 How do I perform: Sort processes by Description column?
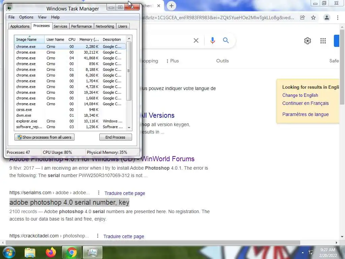click(x=113, y=39)
